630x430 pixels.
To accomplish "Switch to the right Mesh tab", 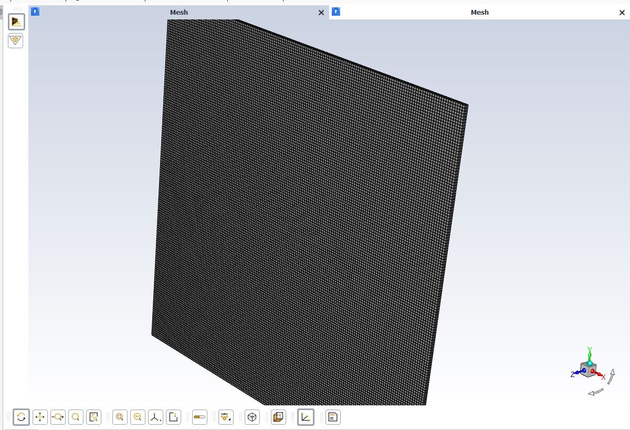I will 479,12.
